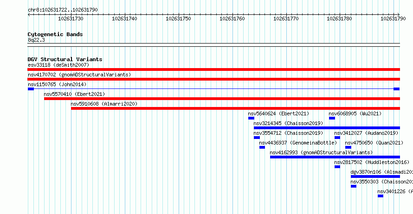
Task: Click chr8:102631722..102631790 region label
Action: pos(63,10)
